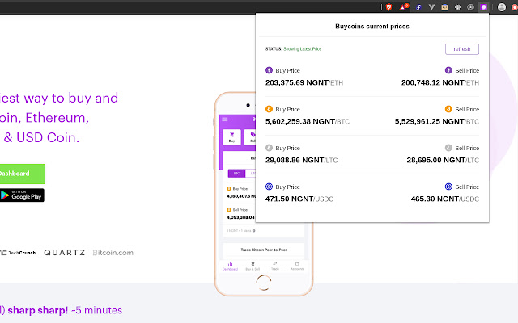Click the Buy cart tile in the phone mockup
Screen dimensions: 518x323
[231, 137]
